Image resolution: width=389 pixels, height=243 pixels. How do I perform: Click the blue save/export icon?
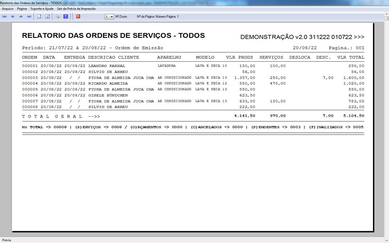tap(66, 17)
